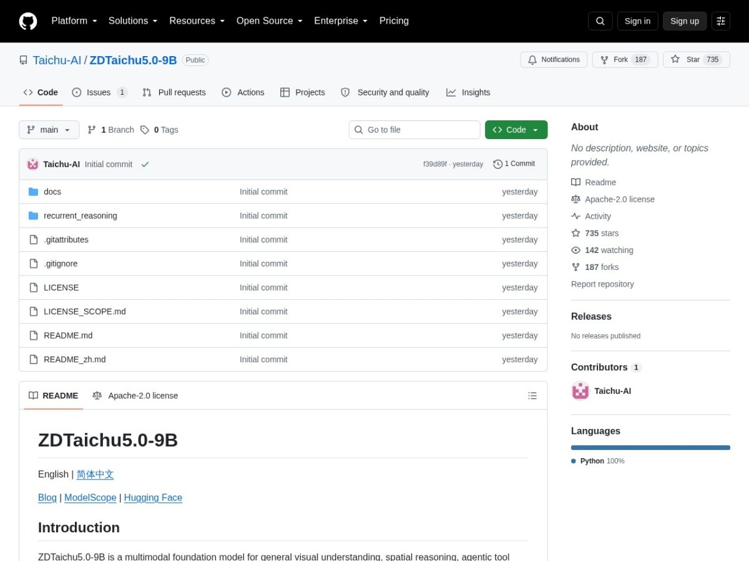This screenshot has width=749, height=561.
Task: Open the search magnifier button in header
Action: (x=600, y=21)
